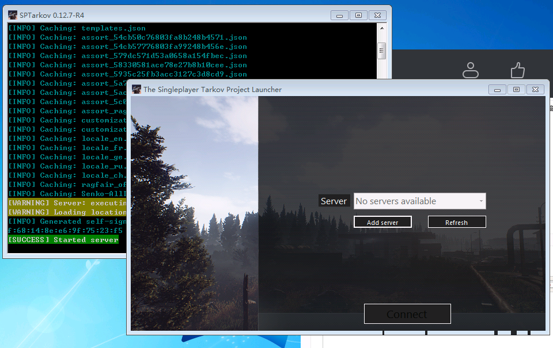Image resolution: width=553 pixels, height=348 pixels.
Task: Click the 'f:68:14:8e:e6:9f:75:23:f5' fingerprint line
Action: click(x=65, y=230)
